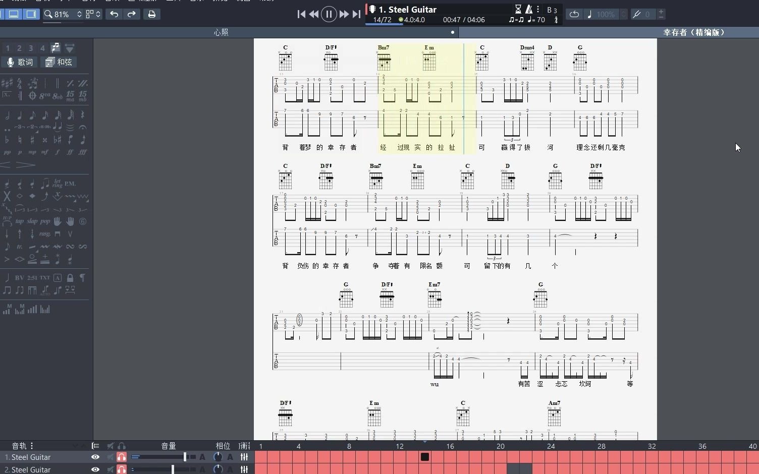759x474 pixels.
Task: Apply the pp dynamic marking
Action: click(7, 152)
